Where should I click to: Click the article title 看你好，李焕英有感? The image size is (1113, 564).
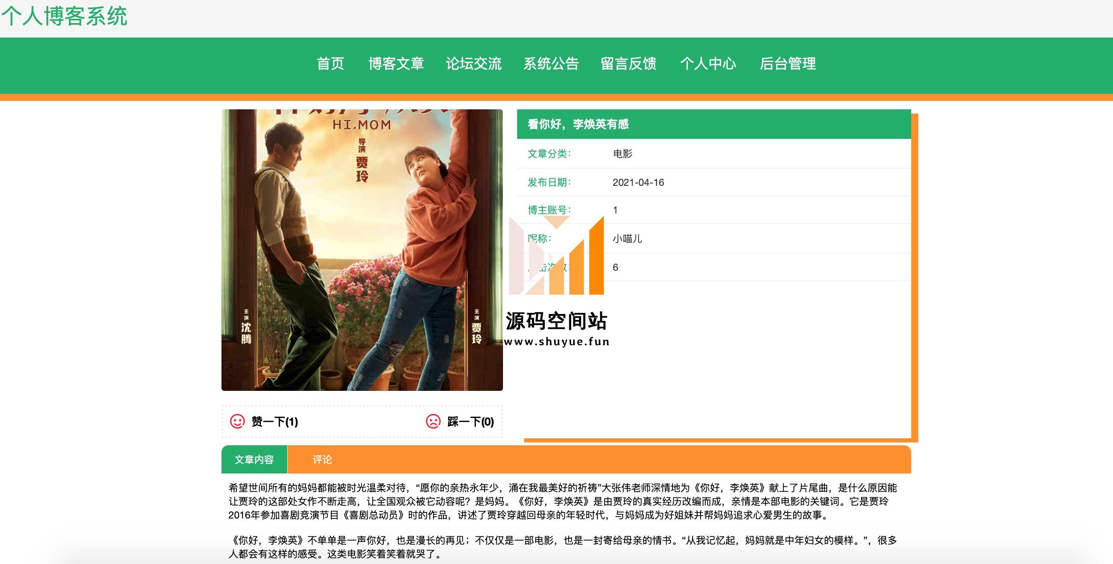click(x=578, y=124)
